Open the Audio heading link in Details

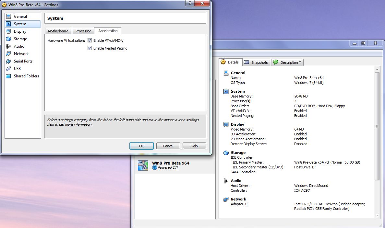236,181
